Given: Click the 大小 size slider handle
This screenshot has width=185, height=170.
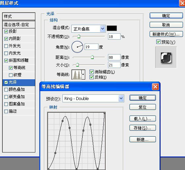Looking at the screenshot, I should tap(77, 65).
